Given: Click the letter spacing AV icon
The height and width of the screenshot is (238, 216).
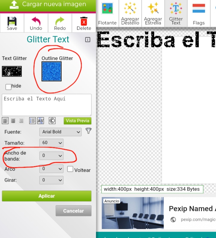Looking at the screenshot, I should (x=40, y=121).
